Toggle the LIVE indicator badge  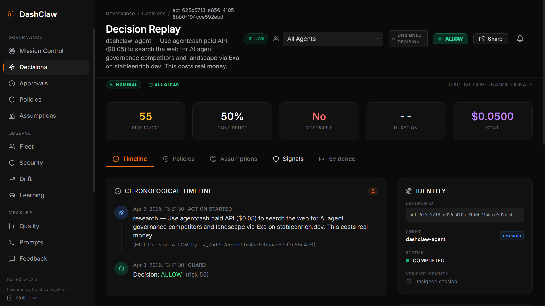[256, 39]
